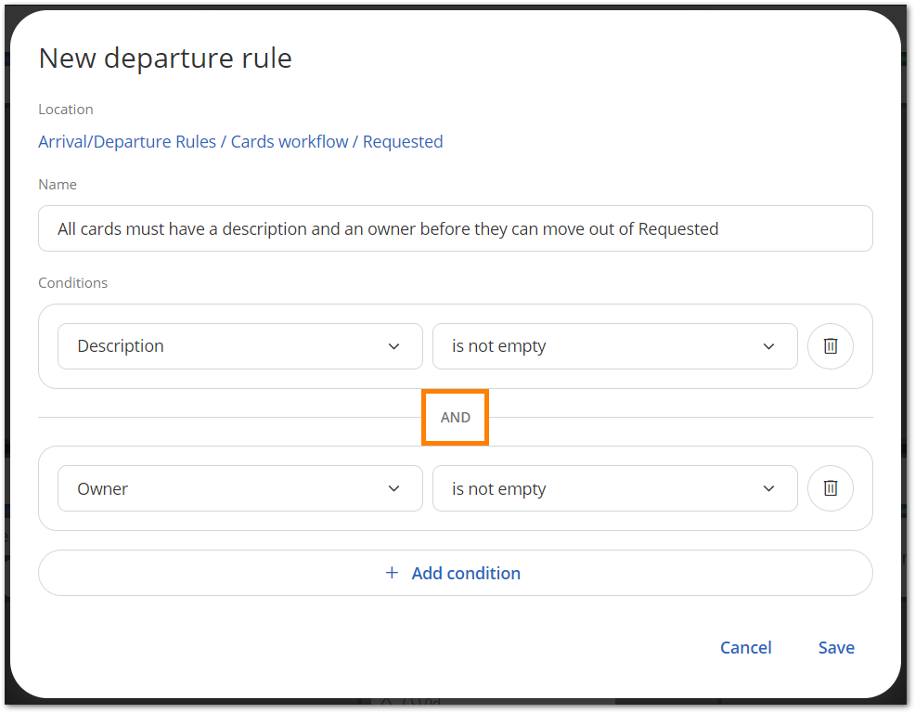Delete the Owner condition with trash icon

tap(830, 488)
